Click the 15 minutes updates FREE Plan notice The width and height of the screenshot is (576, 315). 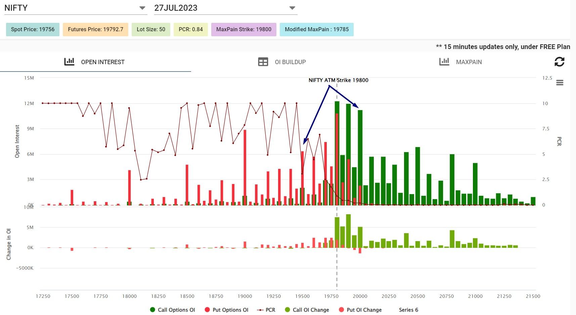pyautogui.click(x=503, y=47)
